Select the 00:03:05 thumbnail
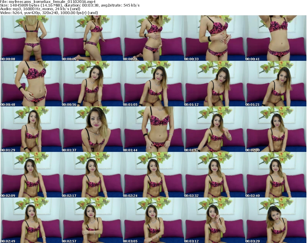Viewport: 307px width, 243px height. (x=153, y=220)
